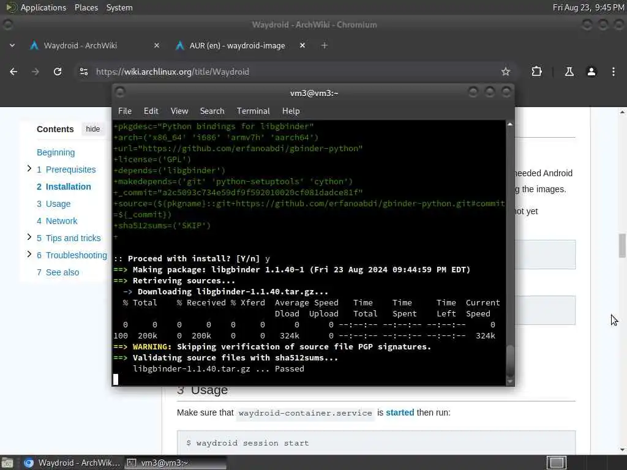Screen dimensions: 627x470
Task: Minimize the vm3@vm3 terminal window
Action: [x=473, y=93]
